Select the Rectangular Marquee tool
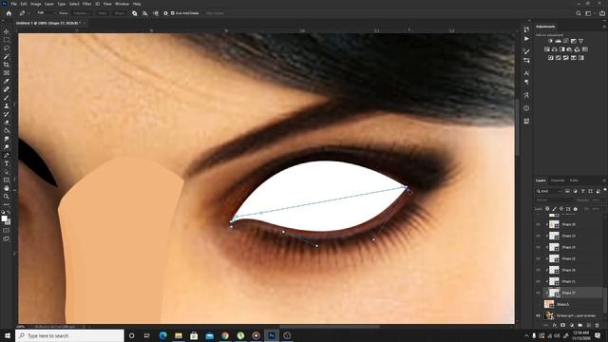The image size is (608, 342). click(7, 40)
